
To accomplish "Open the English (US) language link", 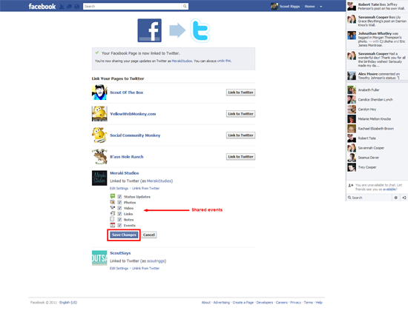I will click(68, 303).
